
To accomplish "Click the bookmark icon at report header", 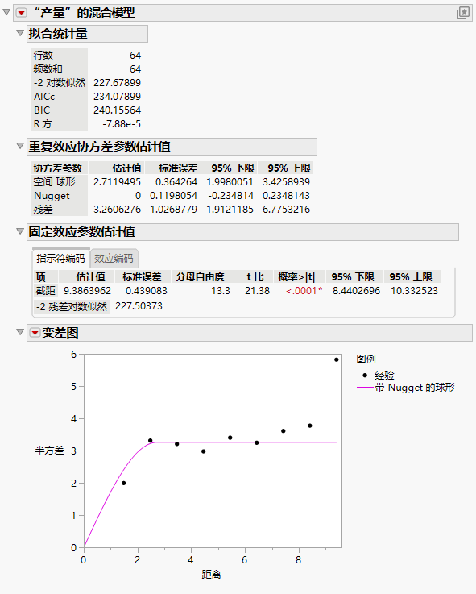I will pos(463,13).
